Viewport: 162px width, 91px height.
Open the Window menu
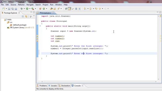[x=58, y=5]
